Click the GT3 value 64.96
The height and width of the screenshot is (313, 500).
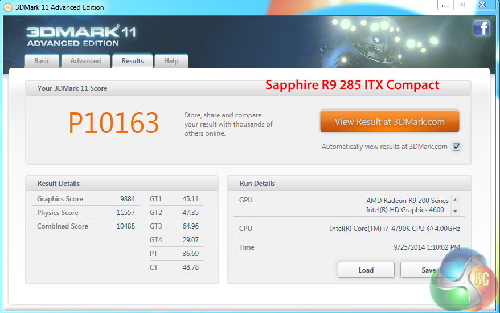coord(190,226)
